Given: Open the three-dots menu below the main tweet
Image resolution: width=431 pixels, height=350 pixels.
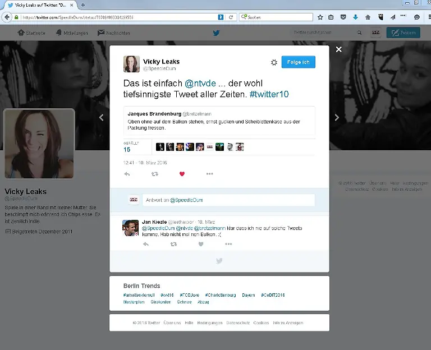Looking at the screenshot, I should point(209,174).
